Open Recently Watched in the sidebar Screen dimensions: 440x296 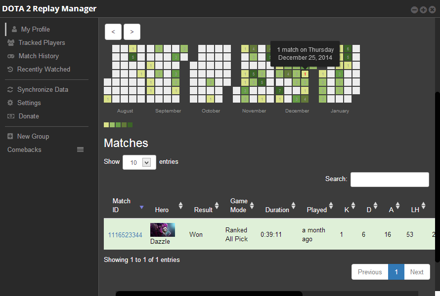[44, 69]
